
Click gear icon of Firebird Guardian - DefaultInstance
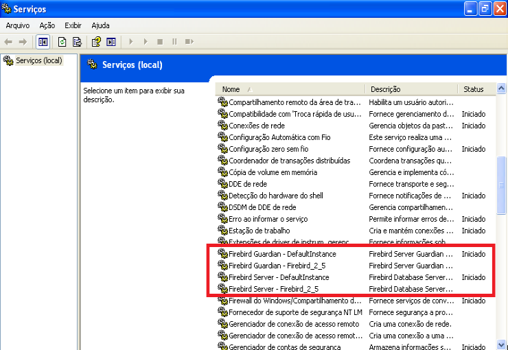pyautogui.click(x=222, y=253)
